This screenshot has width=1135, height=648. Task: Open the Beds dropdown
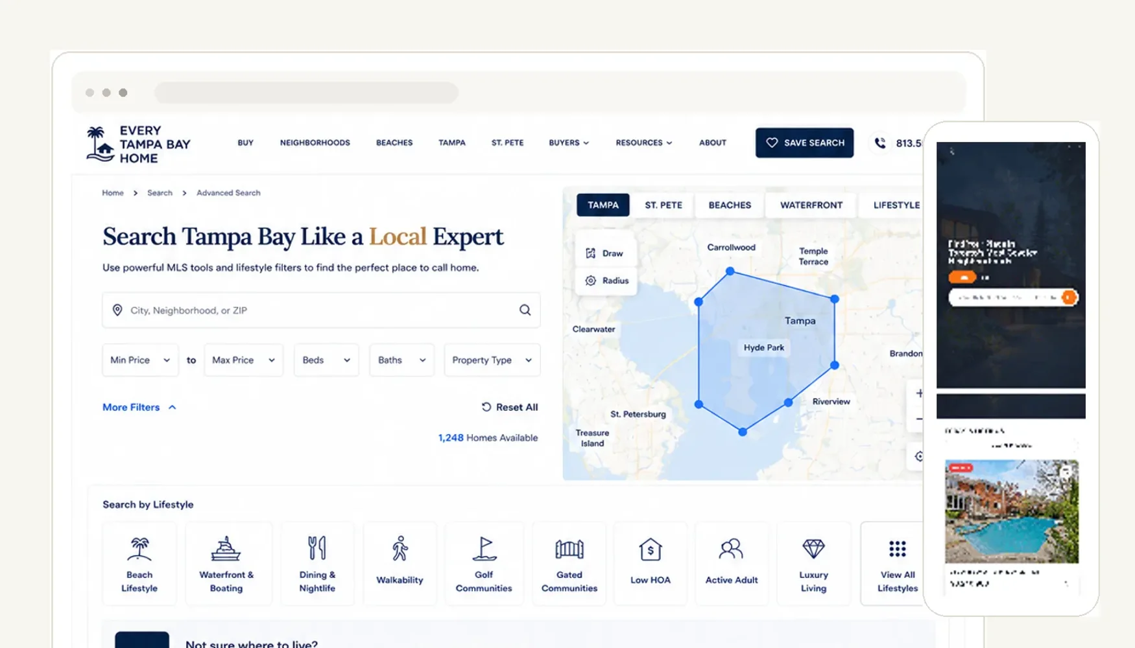(326, 360)
